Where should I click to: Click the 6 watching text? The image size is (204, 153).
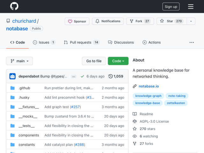(x=149, y=136)
